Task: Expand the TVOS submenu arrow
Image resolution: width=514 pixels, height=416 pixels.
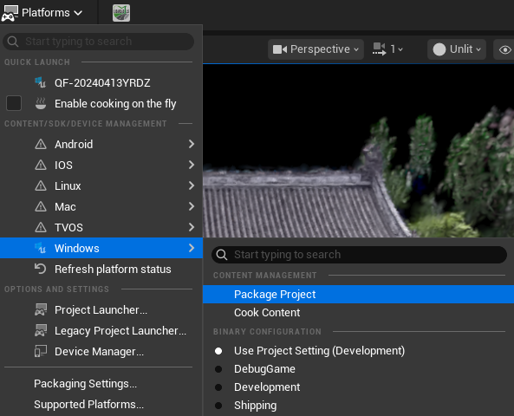Action: point(192,227)
